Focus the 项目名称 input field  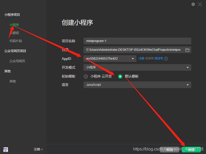pos(137,41)
